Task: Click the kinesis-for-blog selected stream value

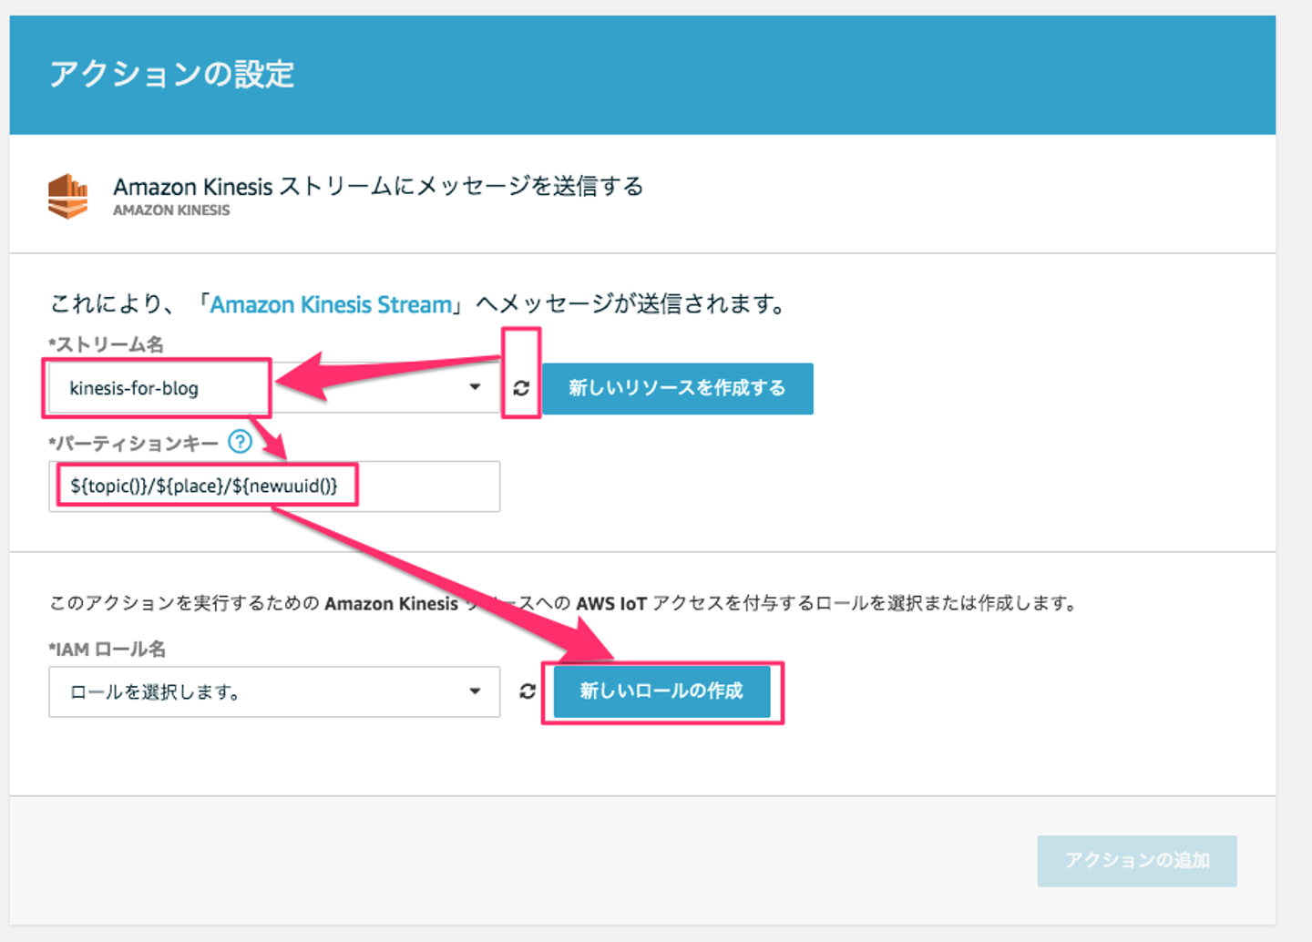Action: click(x=134, y=388)
